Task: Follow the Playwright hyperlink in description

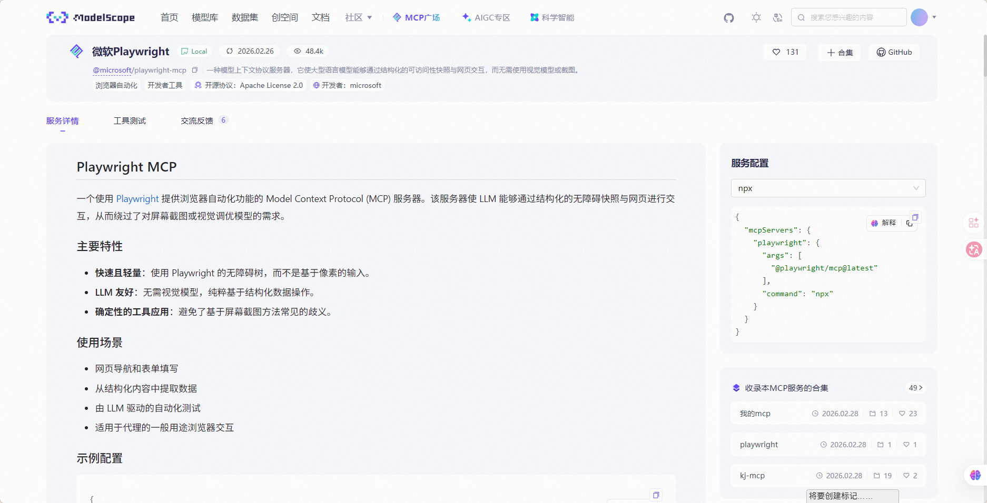Action: tap(137, 199)
